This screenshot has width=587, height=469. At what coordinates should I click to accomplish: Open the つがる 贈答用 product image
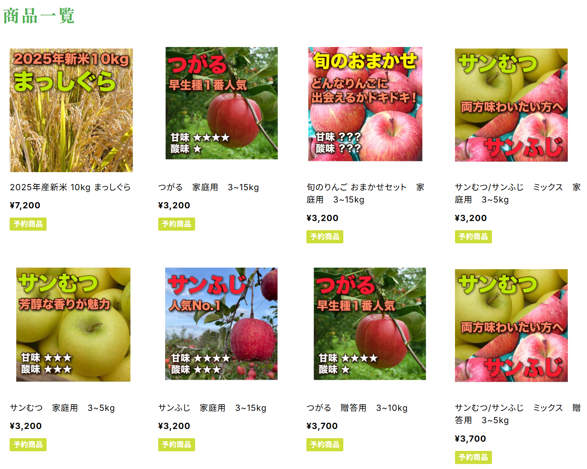(x=370, y=324)
